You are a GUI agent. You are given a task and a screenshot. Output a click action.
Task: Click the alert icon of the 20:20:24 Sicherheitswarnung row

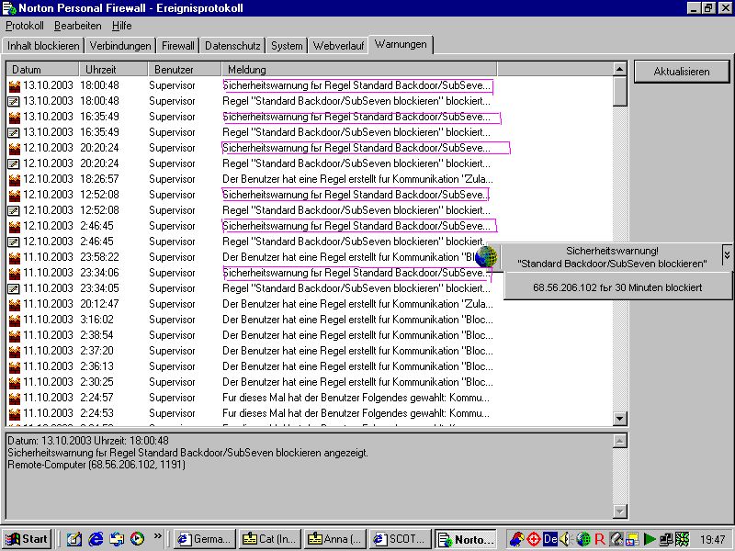pos(15,148)
